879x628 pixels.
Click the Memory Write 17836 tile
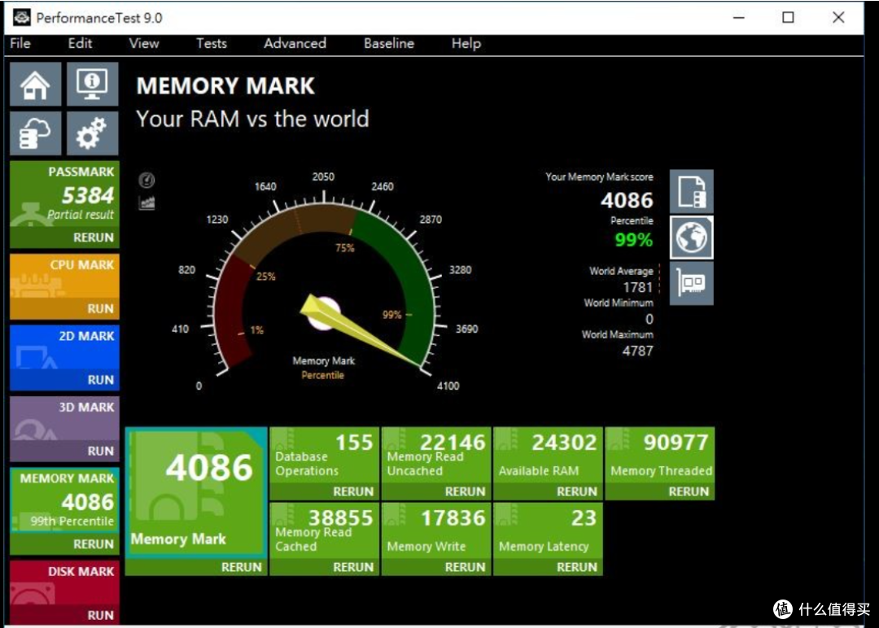436,530
